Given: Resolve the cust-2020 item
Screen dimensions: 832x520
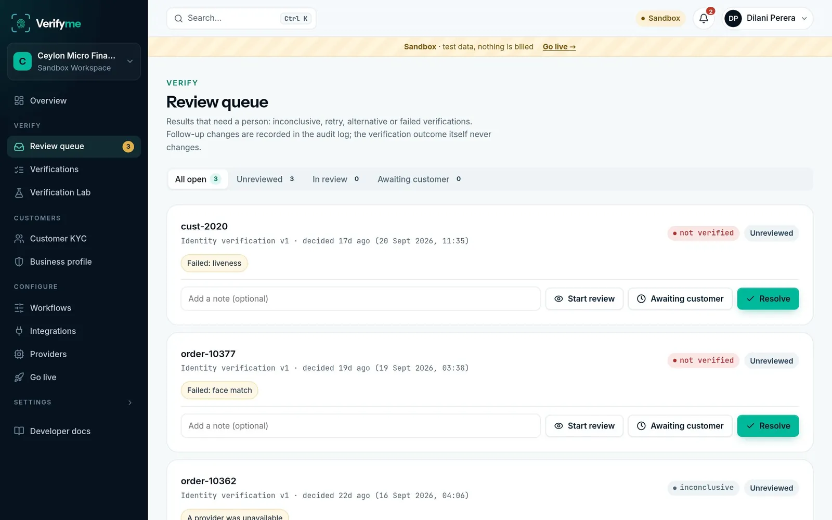Looking at the screenshot, I should click(768, 299).
